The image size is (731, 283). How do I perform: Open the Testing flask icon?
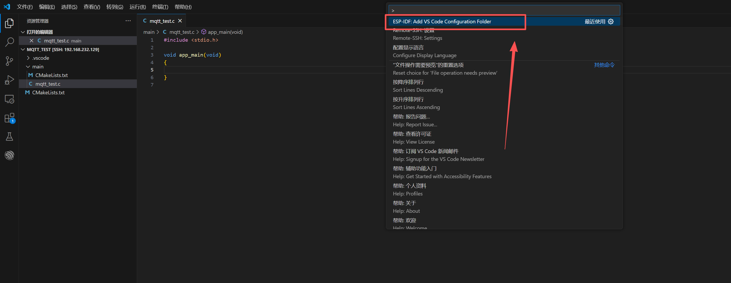(x=9, y=137)
